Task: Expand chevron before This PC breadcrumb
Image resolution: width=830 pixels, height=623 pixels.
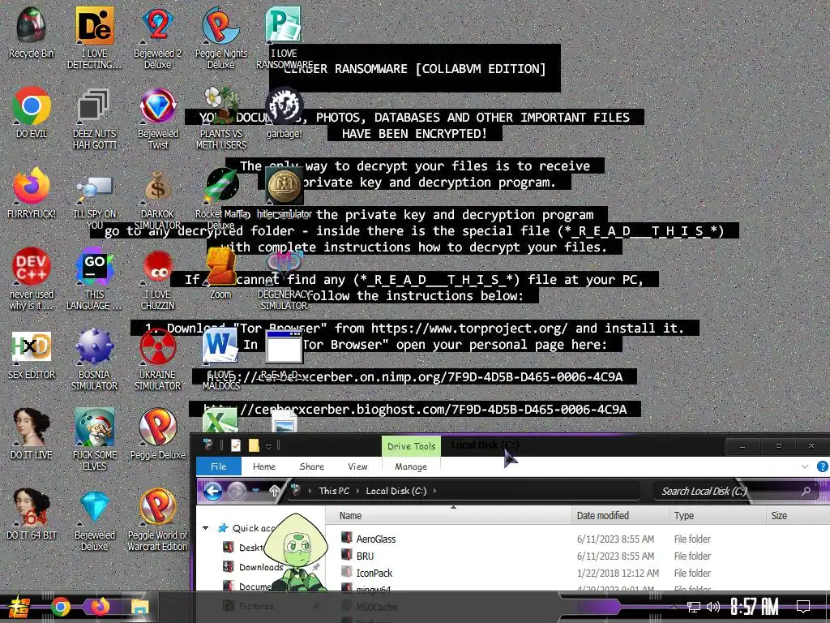Action: [310, 491]
